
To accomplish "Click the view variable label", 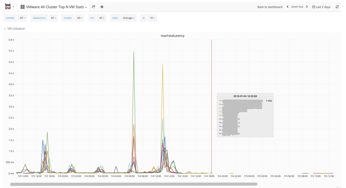I will (115, 18).
